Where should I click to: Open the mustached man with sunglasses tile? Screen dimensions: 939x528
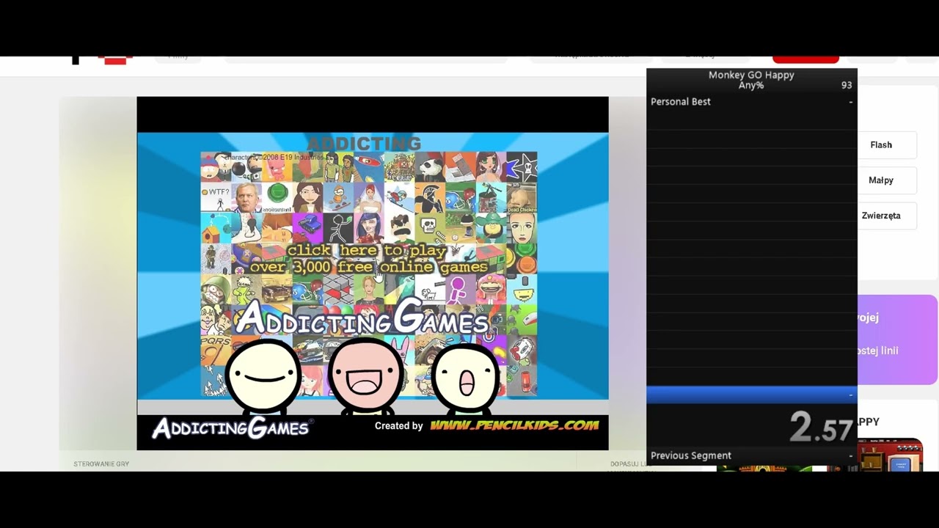tap(401, 228)
